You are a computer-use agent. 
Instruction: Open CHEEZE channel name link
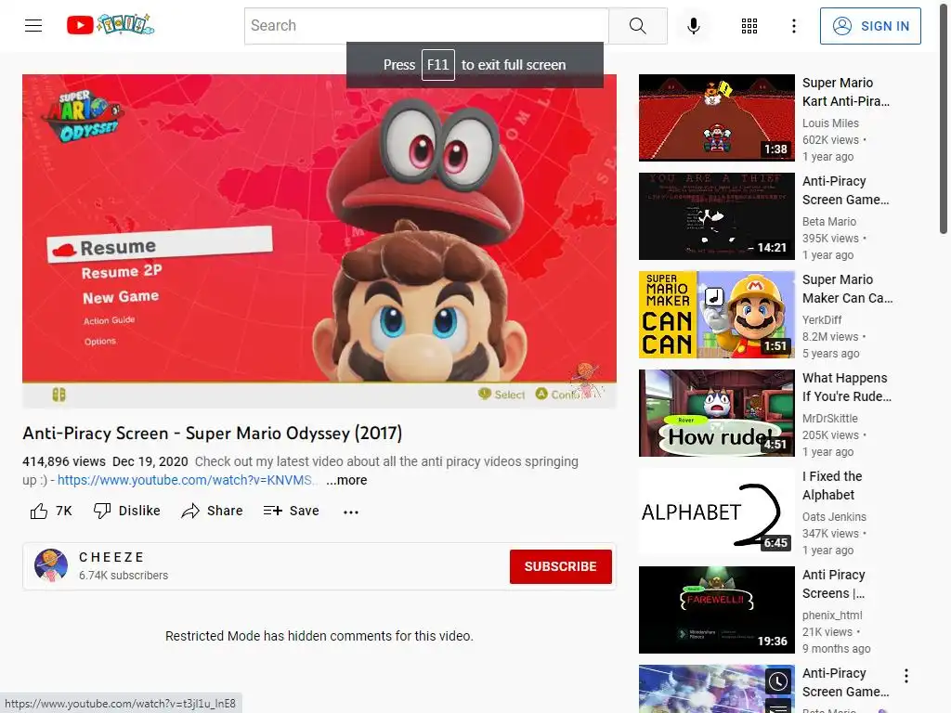pyautogui.click(x=111, y=557)
